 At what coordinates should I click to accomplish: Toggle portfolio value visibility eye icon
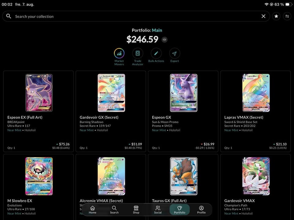point(164,39)
